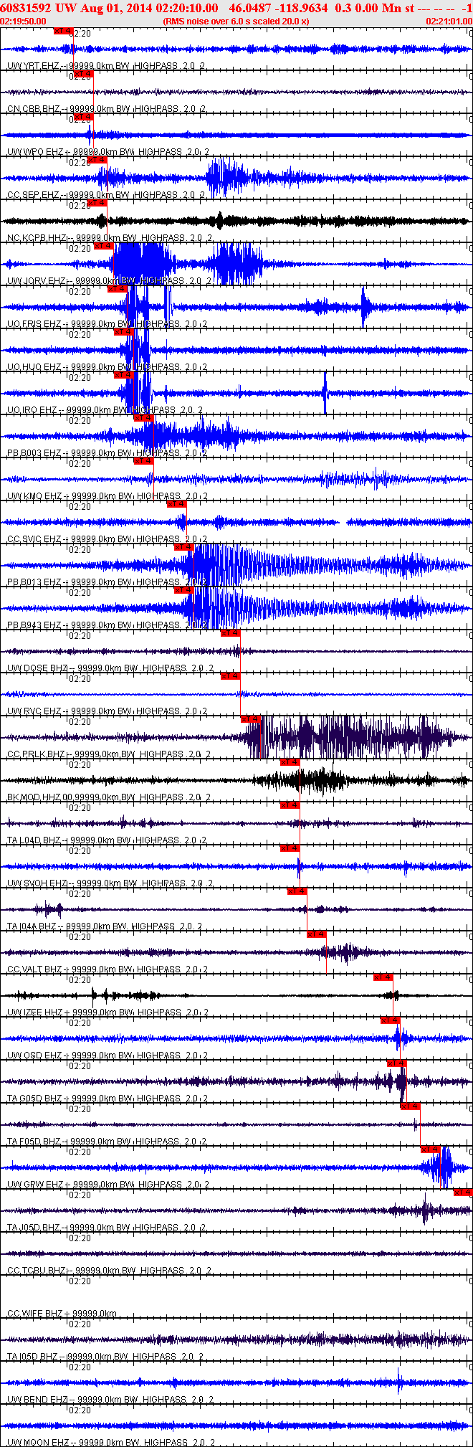Click the red pick marker on TA G05D trace
473x1447 pixels.
(396, 1063)
